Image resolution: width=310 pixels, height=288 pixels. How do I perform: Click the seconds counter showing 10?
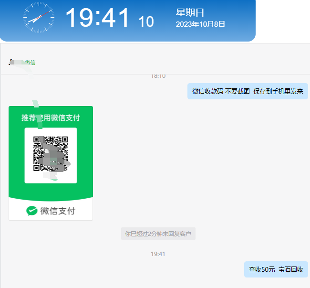coord(146,21)
